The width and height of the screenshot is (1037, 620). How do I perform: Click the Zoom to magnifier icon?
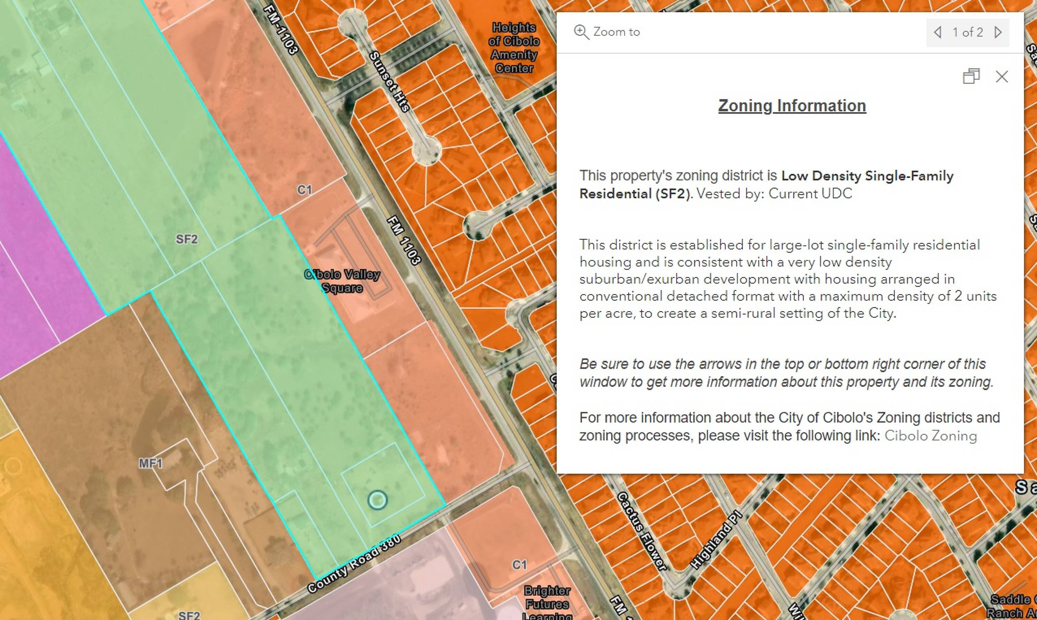tap(581, 32)
